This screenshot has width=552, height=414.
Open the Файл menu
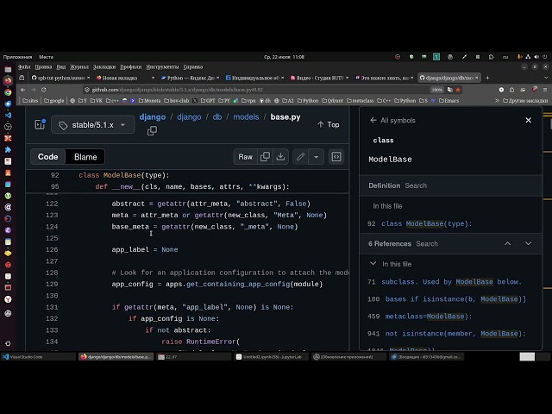pyautogui.click(x=24, y=67)
